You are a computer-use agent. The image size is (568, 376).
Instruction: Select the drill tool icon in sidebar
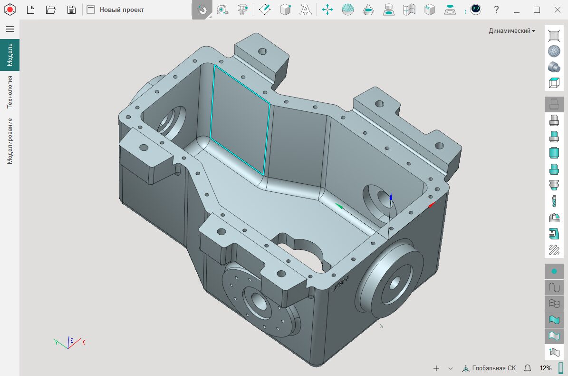pos(554,201)
